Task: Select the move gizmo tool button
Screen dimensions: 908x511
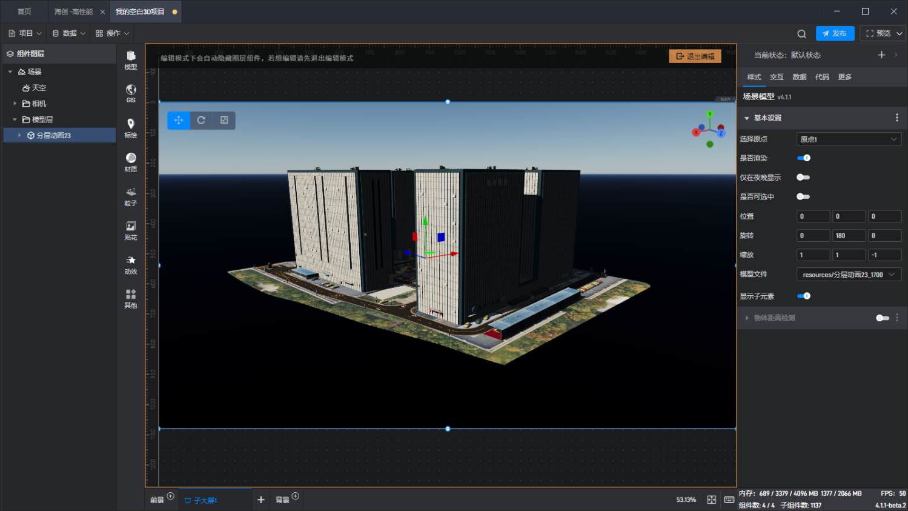Action: point(179,120)
